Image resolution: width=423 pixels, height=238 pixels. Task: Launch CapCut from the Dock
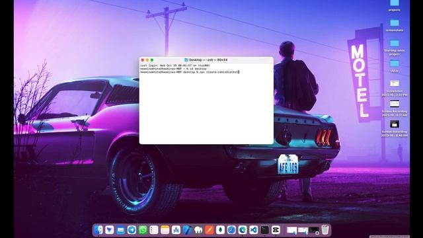276,230
